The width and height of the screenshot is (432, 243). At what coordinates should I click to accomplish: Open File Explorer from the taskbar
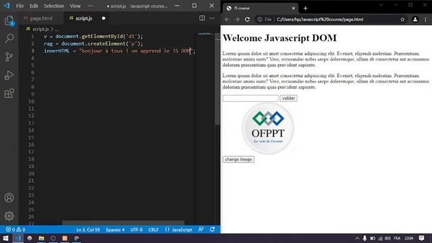tap(41, 238)
